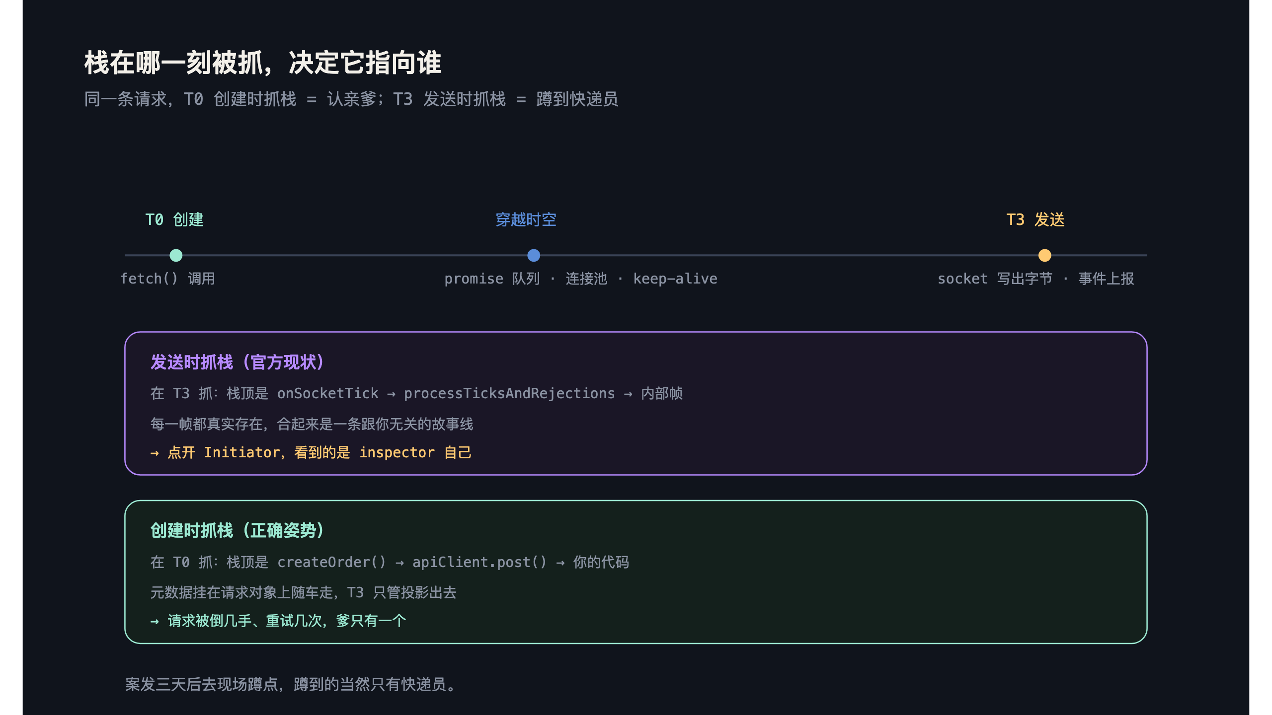Click the purple heading 发送时抓栈（官方现状）
The image size is (1272, 715).
238,362
